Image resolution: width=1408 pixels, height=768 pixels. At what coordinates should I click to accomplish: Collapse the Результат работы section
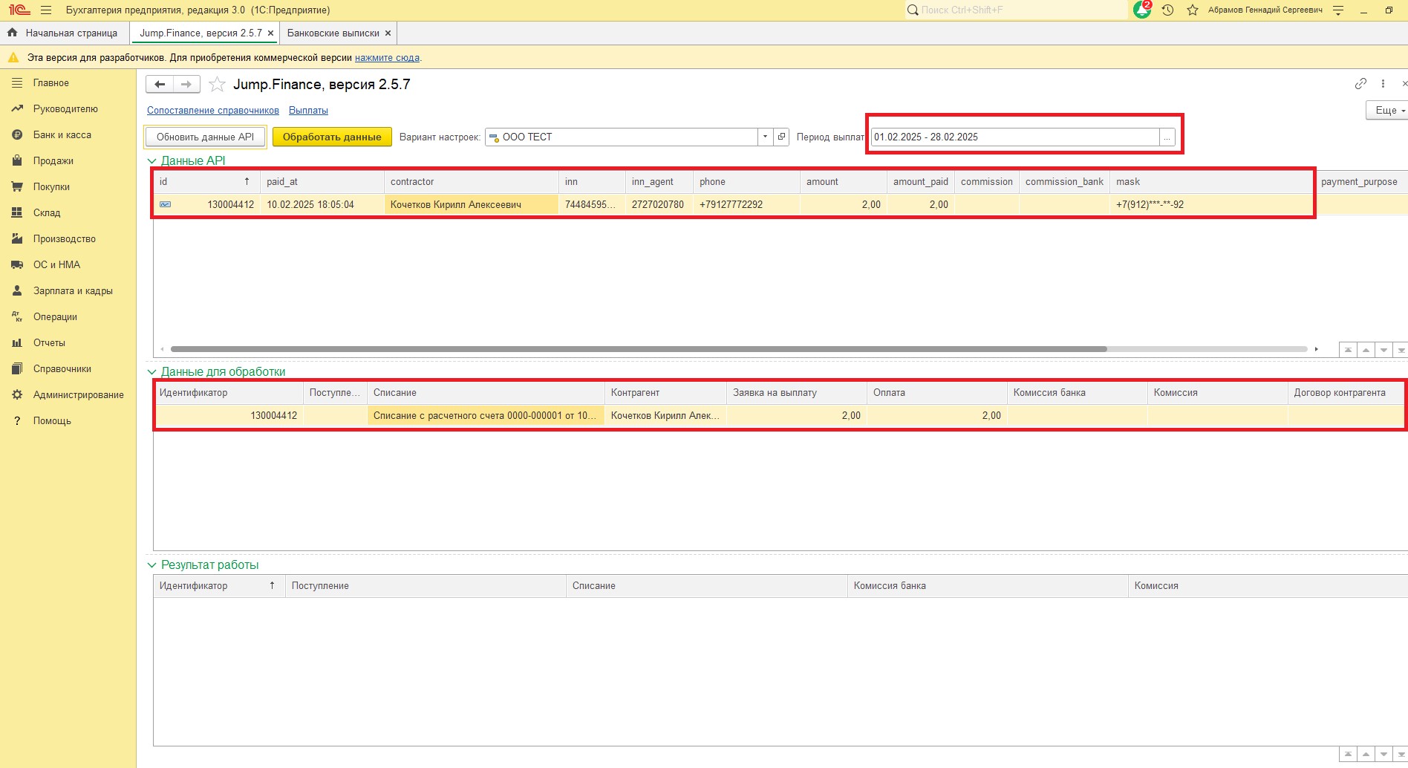click(x=152, y=565)
